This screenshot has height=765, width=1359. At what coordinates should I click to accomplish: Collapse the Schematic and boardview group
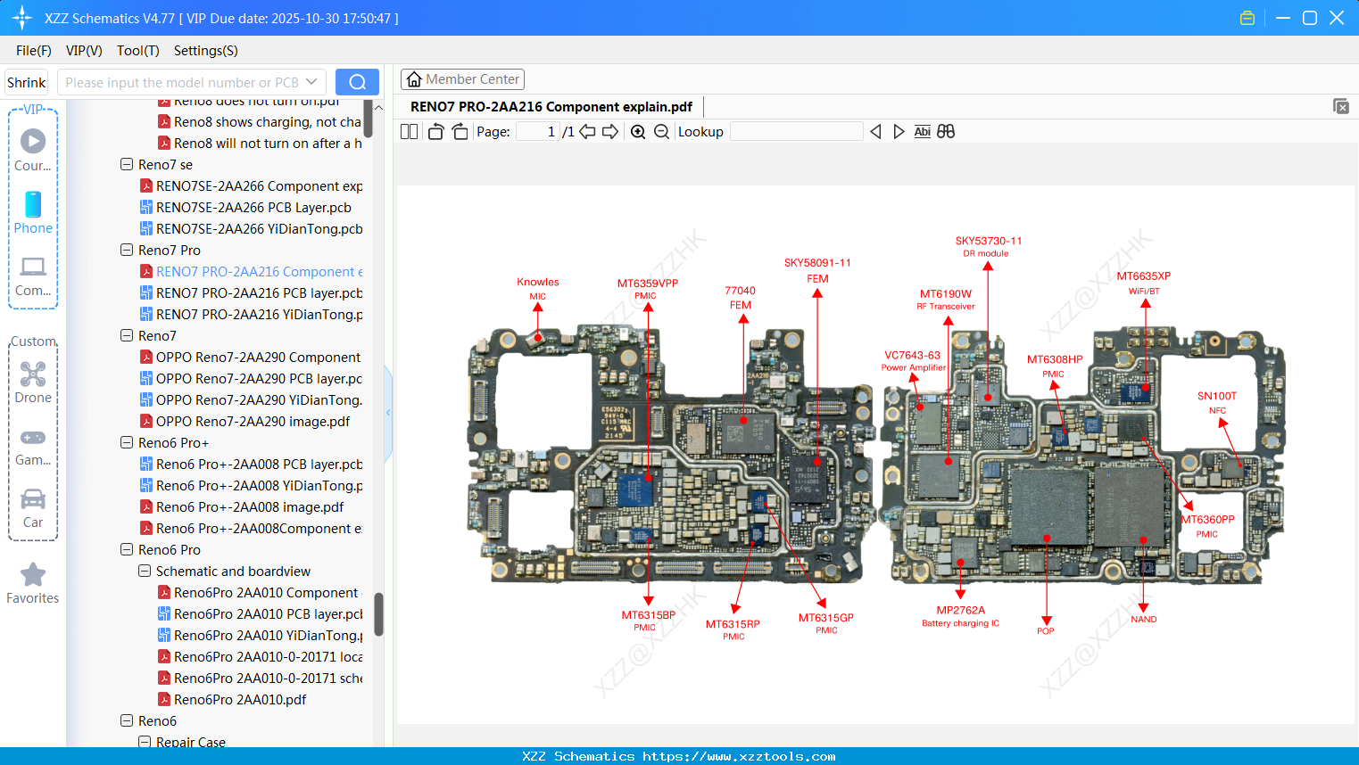pyautogui.click(x=144, y=571)
